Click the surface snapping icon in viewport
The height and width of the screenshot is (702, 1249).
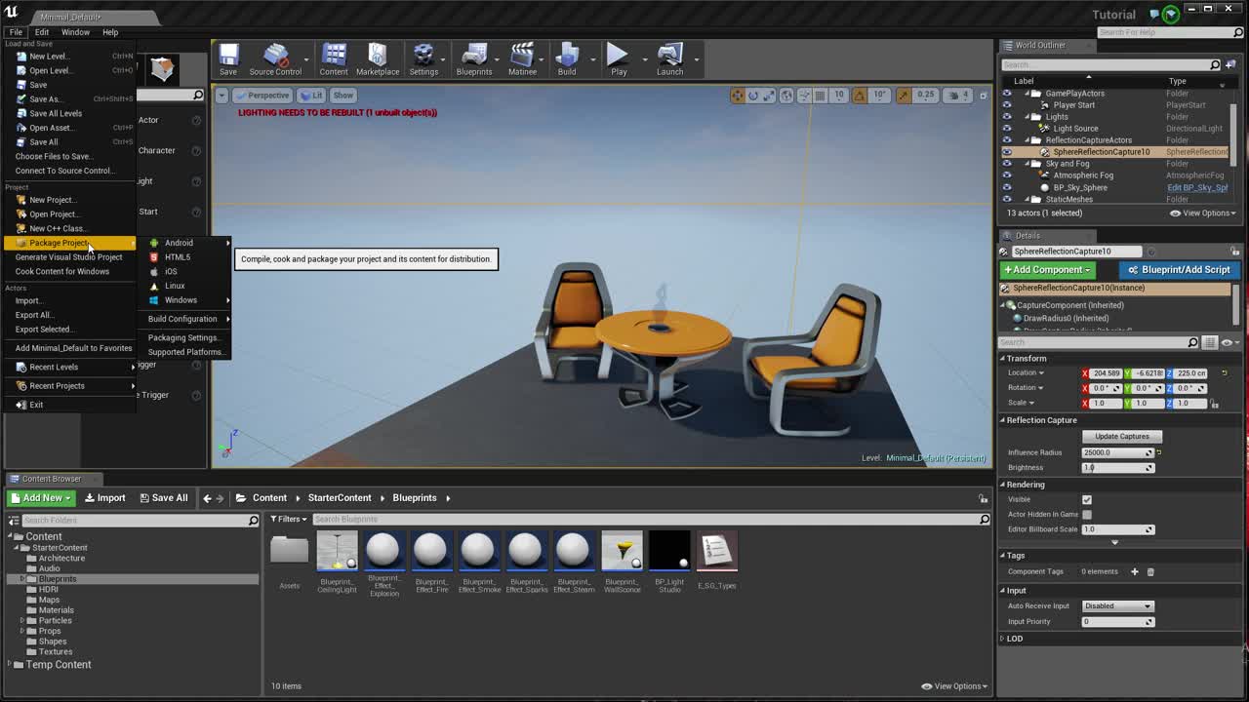[x=805, y=96]
